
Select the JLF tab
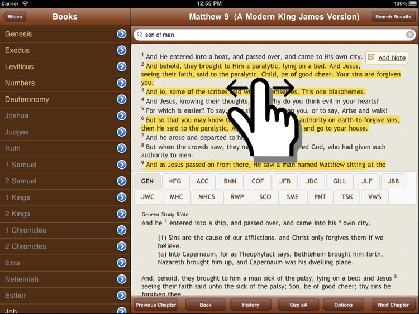(367, 181)
